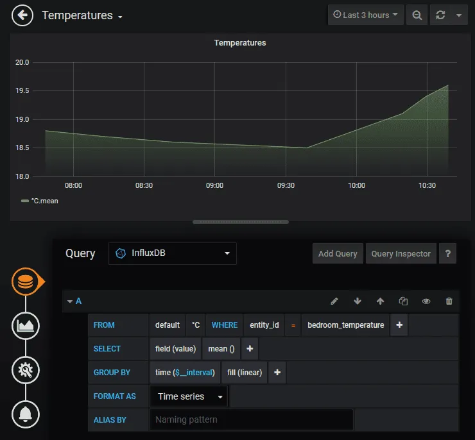Change the entity_id tag key
475x440 pixels.
[x=264, y=325]
